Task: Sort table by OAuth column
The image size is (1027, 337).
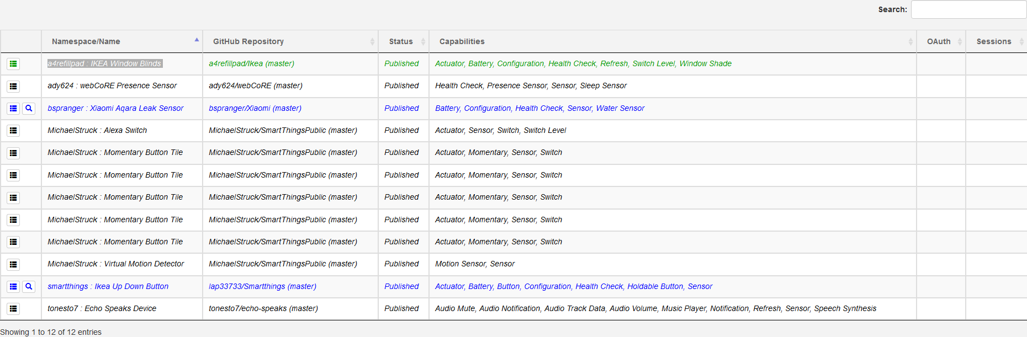Action: pos(939,41)
